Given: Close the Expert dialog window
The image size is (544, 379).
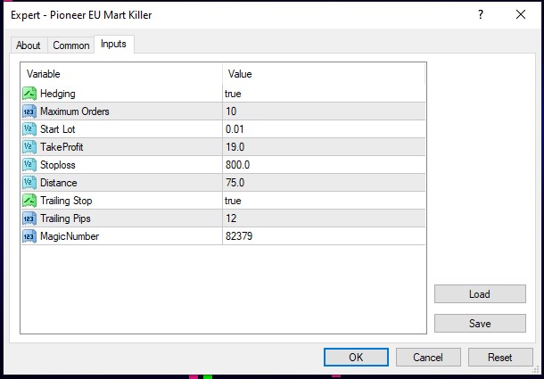Looking at the screenshot, I should (521, 14).
